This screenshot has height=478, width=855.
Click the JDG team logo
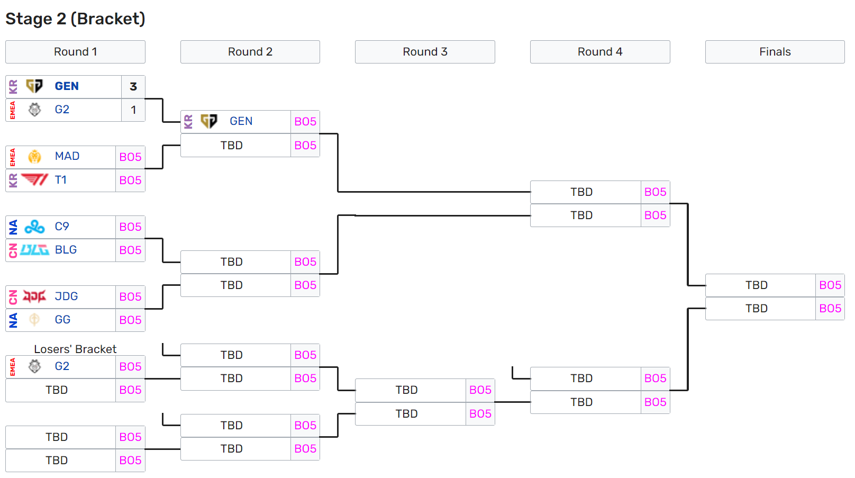coord(34,296)
